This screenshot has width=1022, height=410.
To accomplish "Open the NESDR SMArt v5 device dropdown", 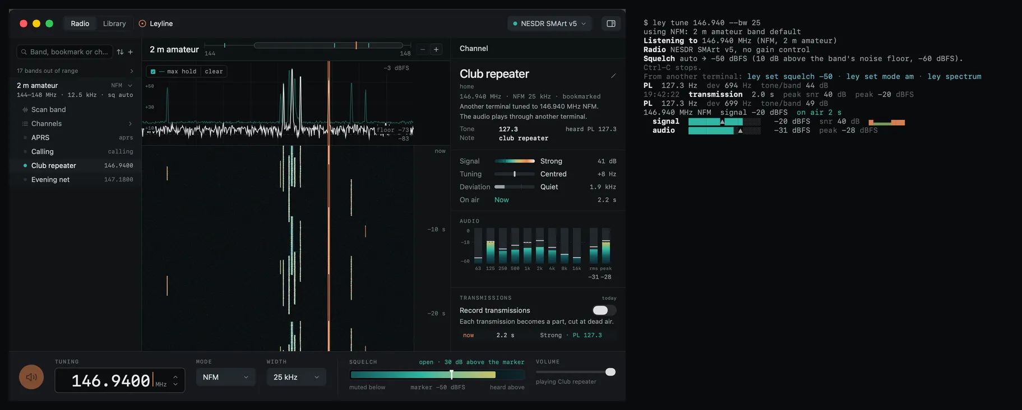I will tap(549, 24).
